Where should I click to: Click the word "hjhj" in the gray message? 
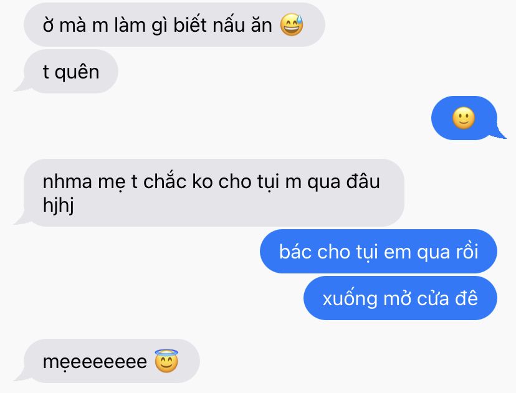tap(58, 206)
